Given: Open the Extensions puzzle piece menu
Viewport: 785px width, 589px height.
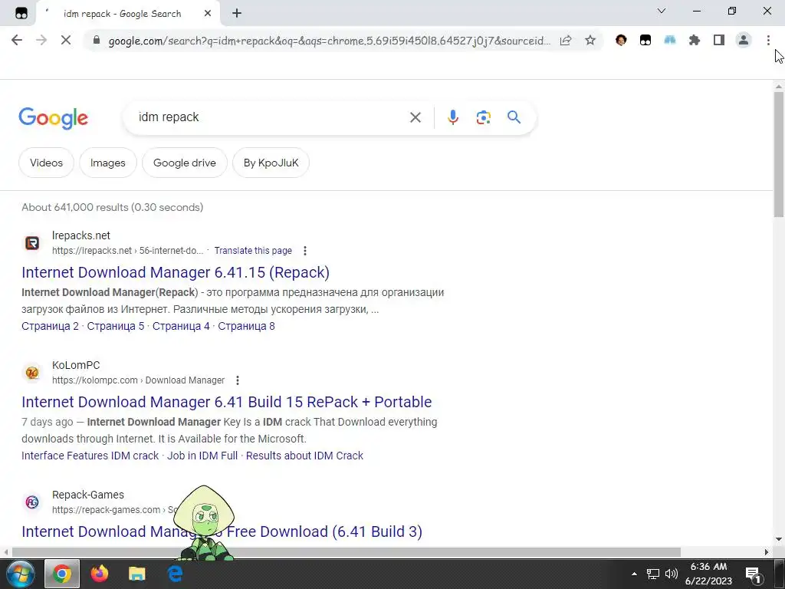Looking at the screenshot, I should pos(695,40).
